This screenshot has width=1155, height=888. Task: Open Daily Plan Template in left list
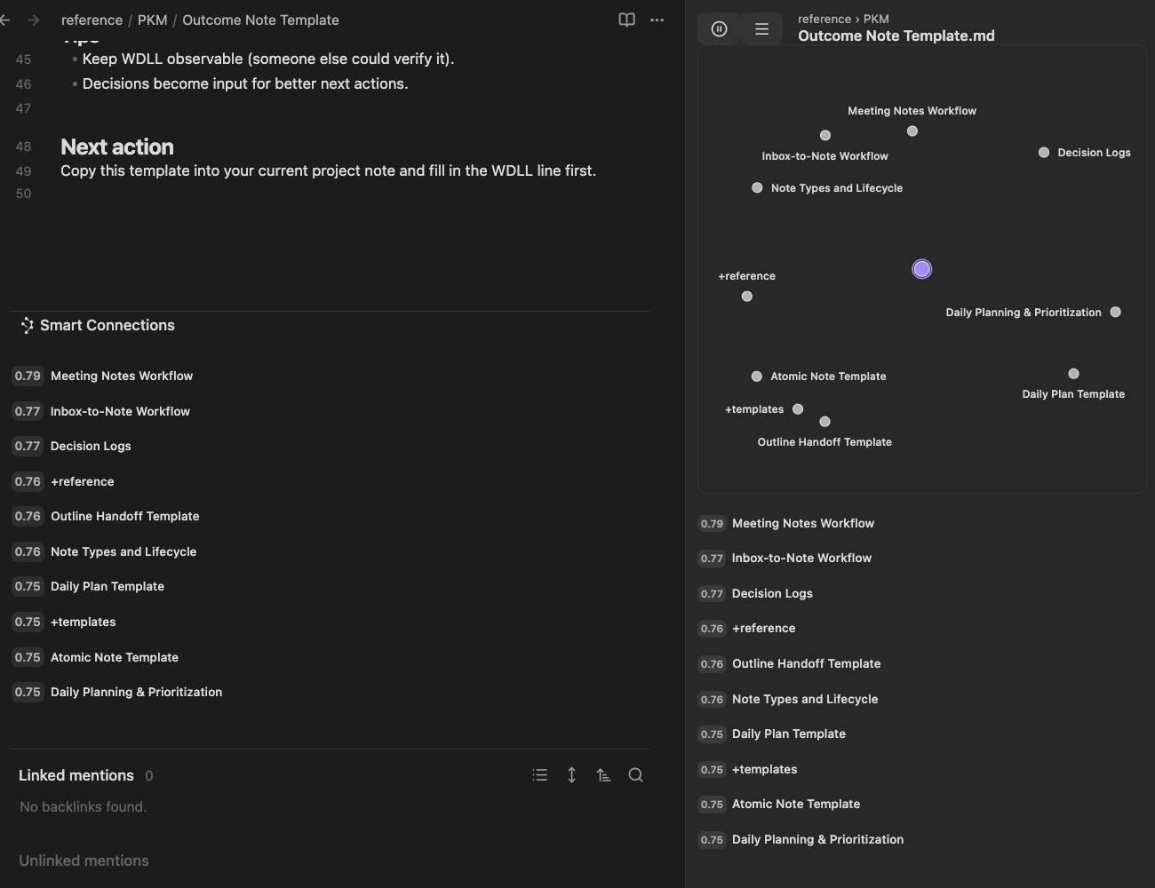tap(108, 586)
